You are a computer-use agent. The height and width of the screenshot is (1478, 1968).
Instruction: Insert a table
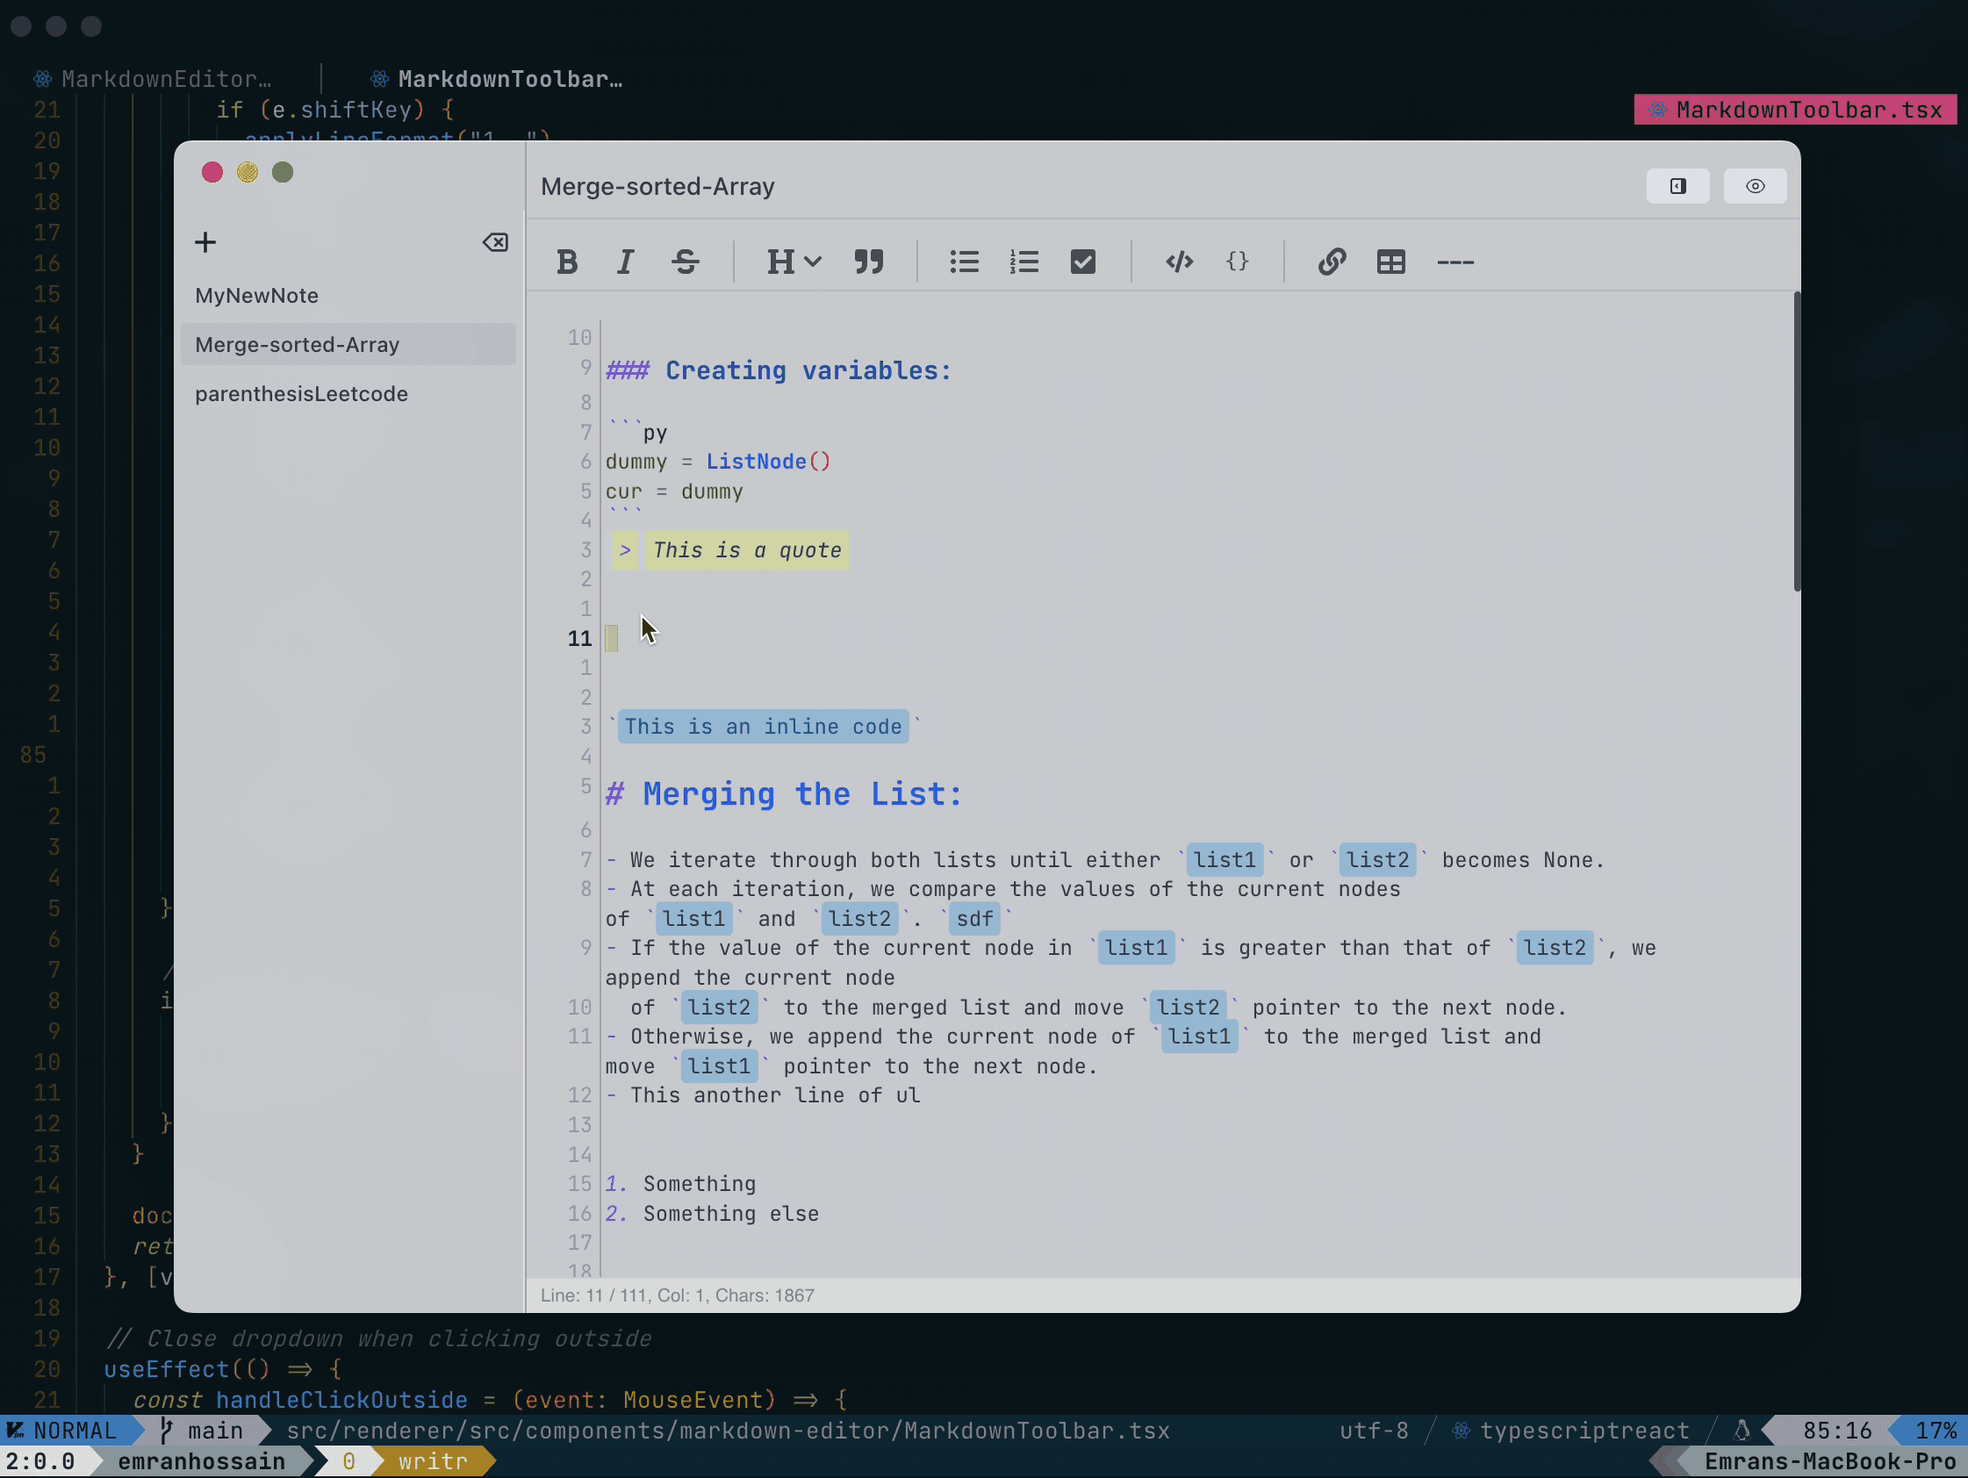pos(1390,262)
